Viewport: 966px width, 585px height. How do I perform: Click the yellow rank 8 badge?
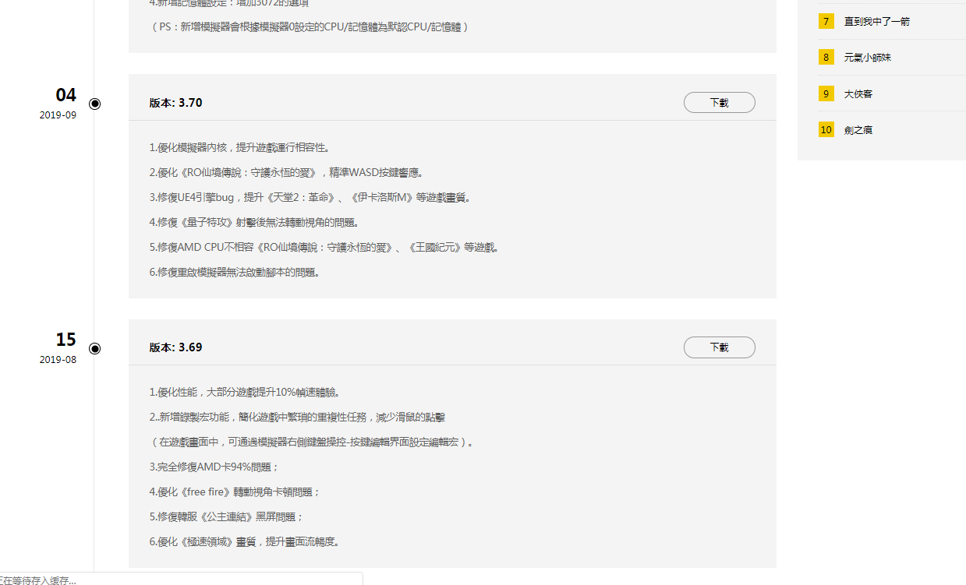826,58
